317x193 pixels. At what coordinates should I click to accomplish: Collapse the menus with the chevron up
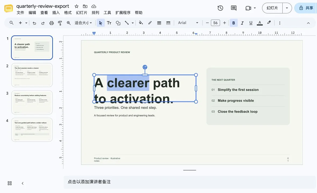click(x=308, y=23)
